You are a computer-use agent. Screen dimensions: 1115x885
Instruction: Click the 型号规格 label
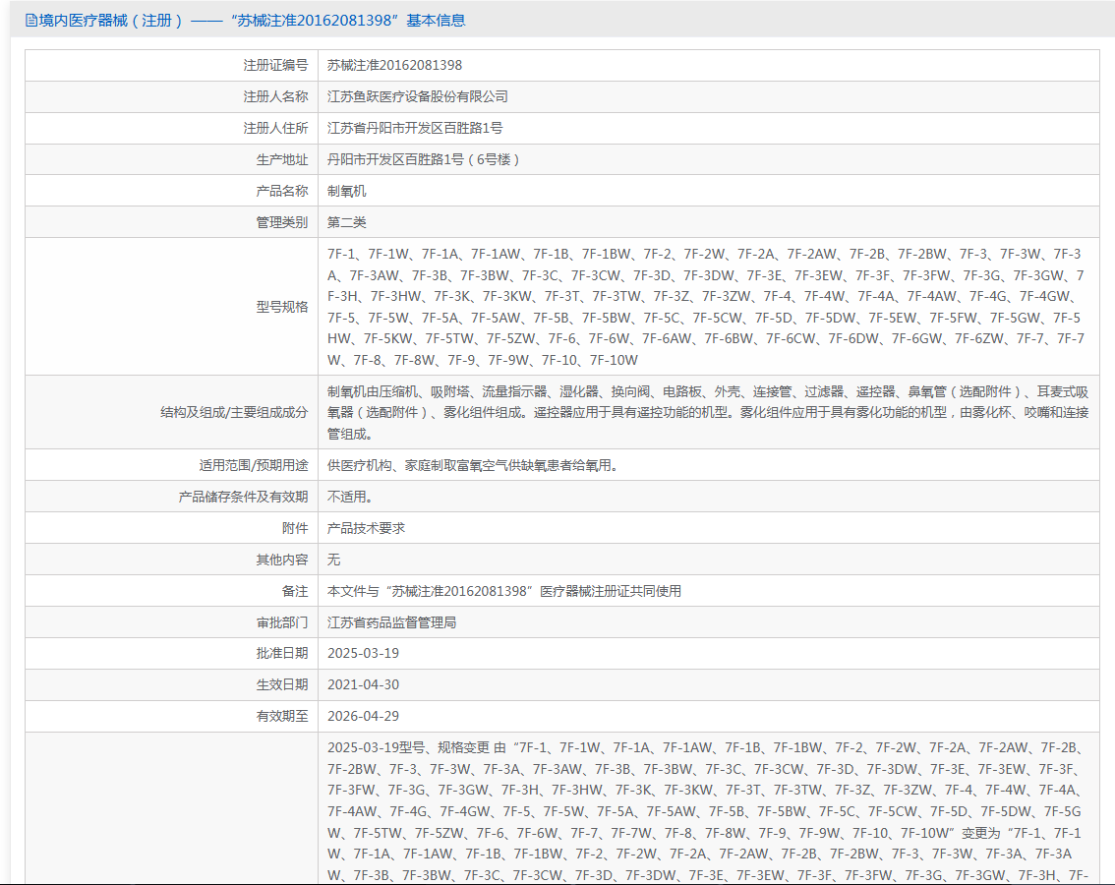tap(281, 307)
